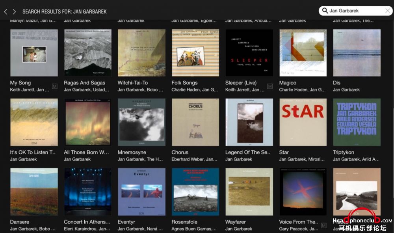The height and width of the screenshot is (233, 394).
Task: Select the Wayfarer album cover
Action: (249, 192)
